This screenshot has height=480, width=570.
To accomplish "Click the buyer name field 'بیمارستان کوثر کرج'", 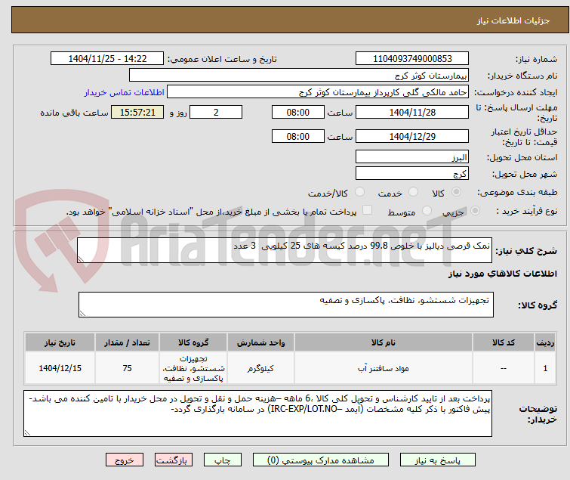I will (x=299, y=76).
